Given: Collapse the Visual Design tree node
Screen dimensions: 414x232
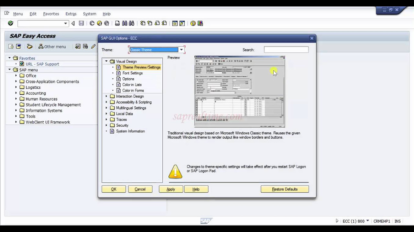Looking at the screenshot, I should click(x=106, y=61).
